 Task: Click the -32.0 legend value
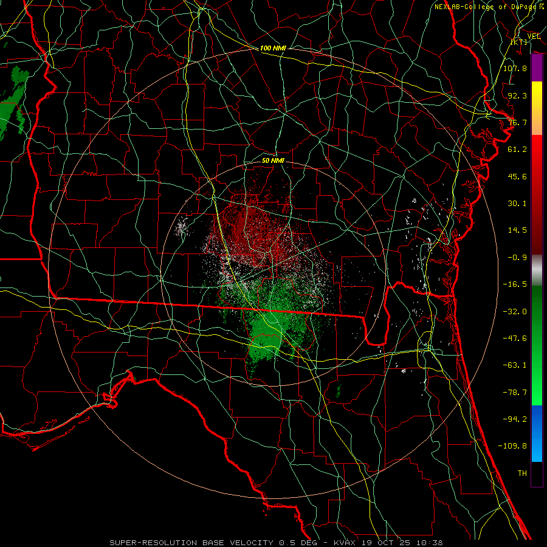[515, 312]
